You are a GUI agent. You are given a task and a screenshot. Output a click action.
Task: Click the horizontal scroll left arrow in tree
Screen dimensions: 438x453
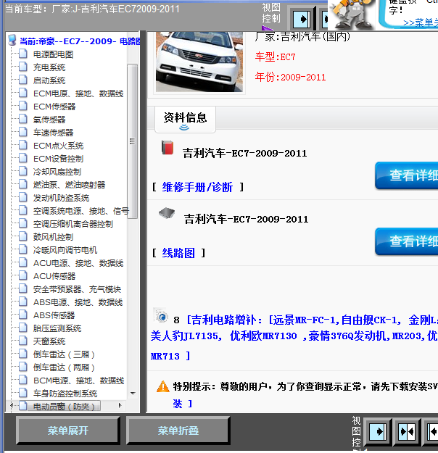pyautogui.click(x=11, y=405)
